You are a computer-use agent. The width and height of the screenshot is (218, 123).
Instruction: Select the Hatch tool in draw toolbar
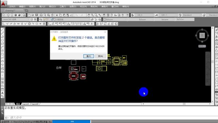2,79
